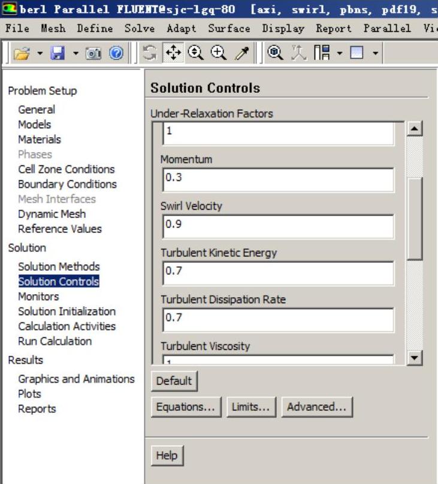The height and width of the screenshot is (484, 438).
Task: Open the dropdown arrow next to layout icon
Action: coord(340,53)
